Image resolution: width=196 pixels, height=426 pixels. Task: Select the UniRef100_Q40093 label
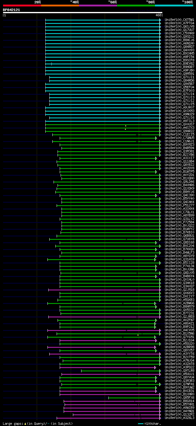(x=179, y=50)
